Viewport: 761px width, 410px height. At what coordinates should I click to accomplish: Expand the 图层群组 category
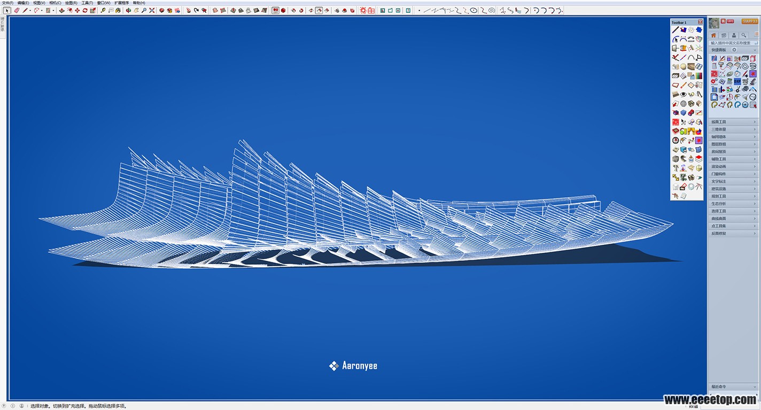point(733,144)
